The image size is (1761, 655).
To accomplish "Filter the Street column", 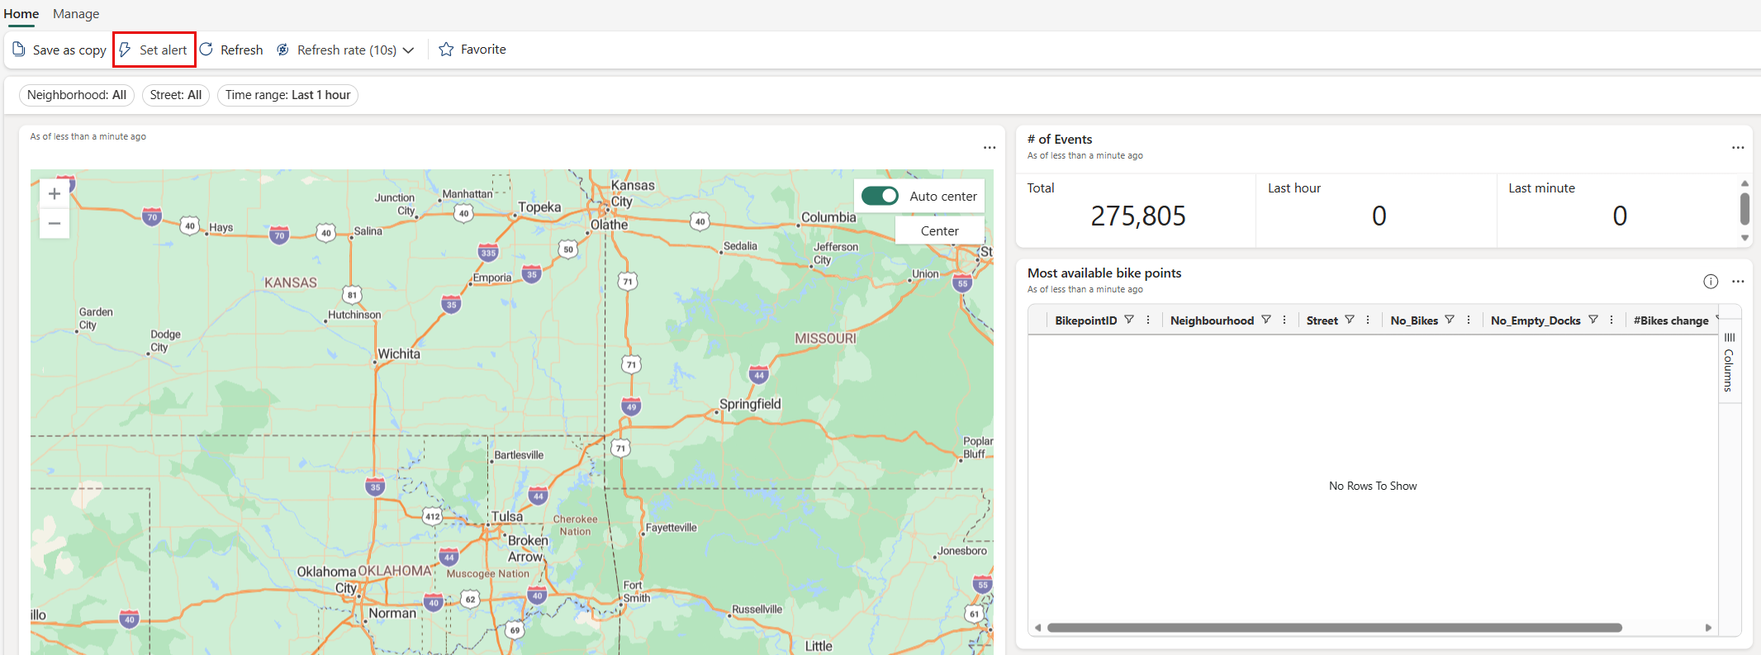I will pyautogui.click(x=1350, y=320).
